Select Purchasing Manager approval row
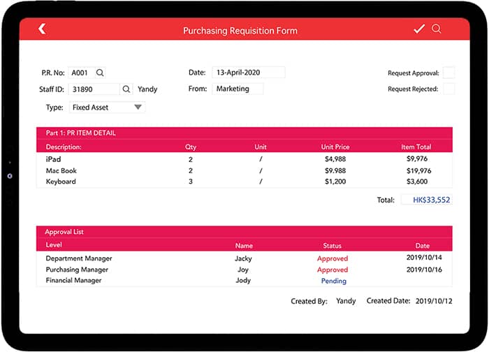Viewport: 489px width, 352px height. [x=245, y=270]
